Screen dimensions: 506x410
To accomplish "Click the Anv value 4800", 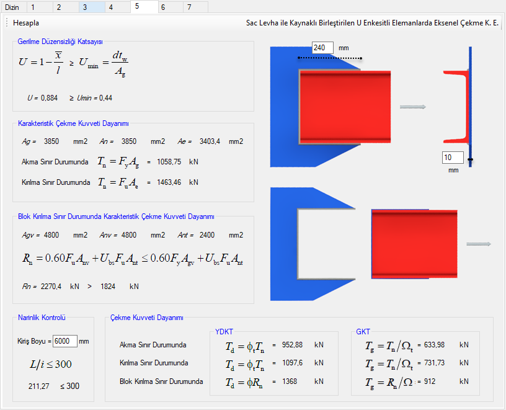I will [x=129, y=235].
